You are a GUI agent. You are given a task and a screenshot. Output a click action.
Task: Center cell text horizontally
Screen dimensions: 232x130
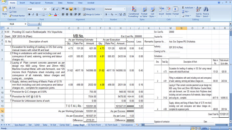[67, 14]
